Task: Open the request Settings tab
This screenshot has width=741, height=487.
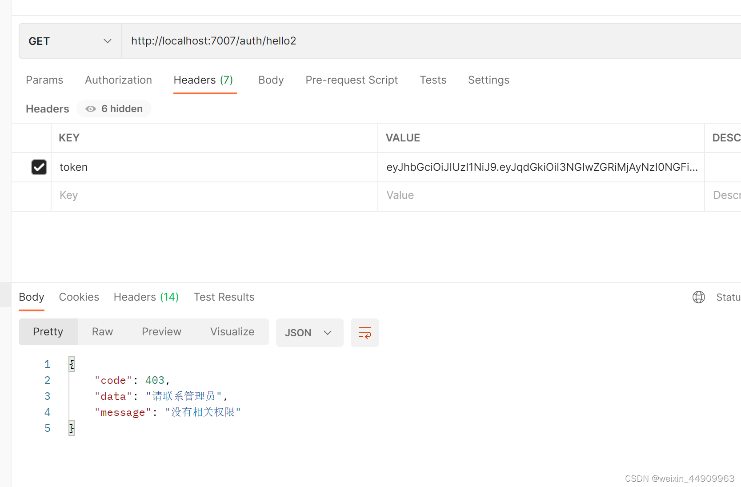Action: (489, 80)
